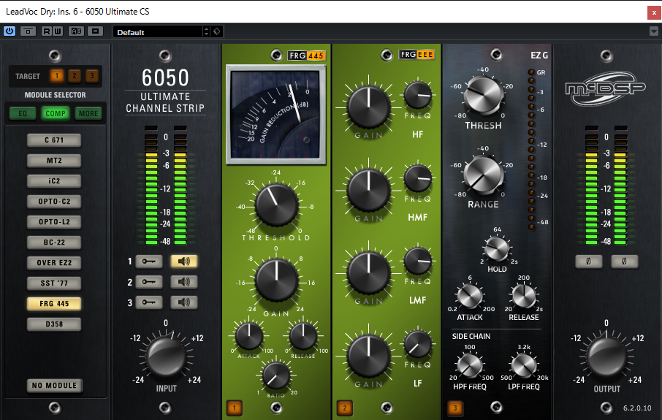Choose the SST '77 module
This screenshot has height=420, width=662.
(54, 283)
